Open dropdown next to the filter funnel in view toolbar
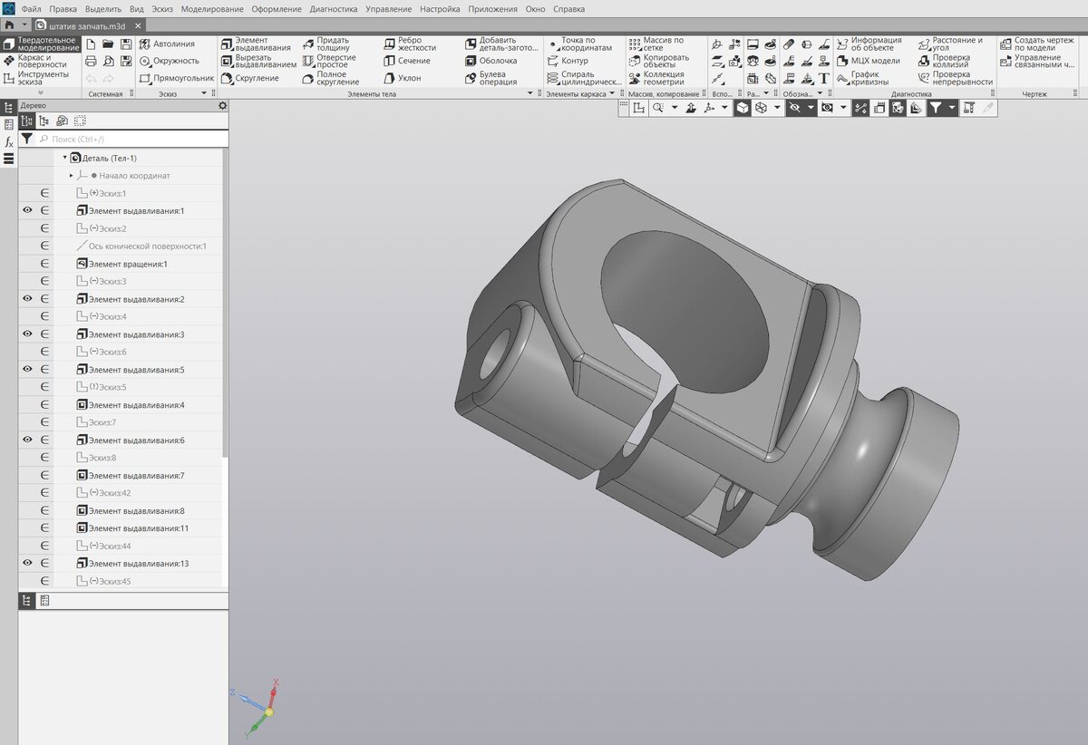The width and height of the screenshot is (1088, 745). coord(951,108)
